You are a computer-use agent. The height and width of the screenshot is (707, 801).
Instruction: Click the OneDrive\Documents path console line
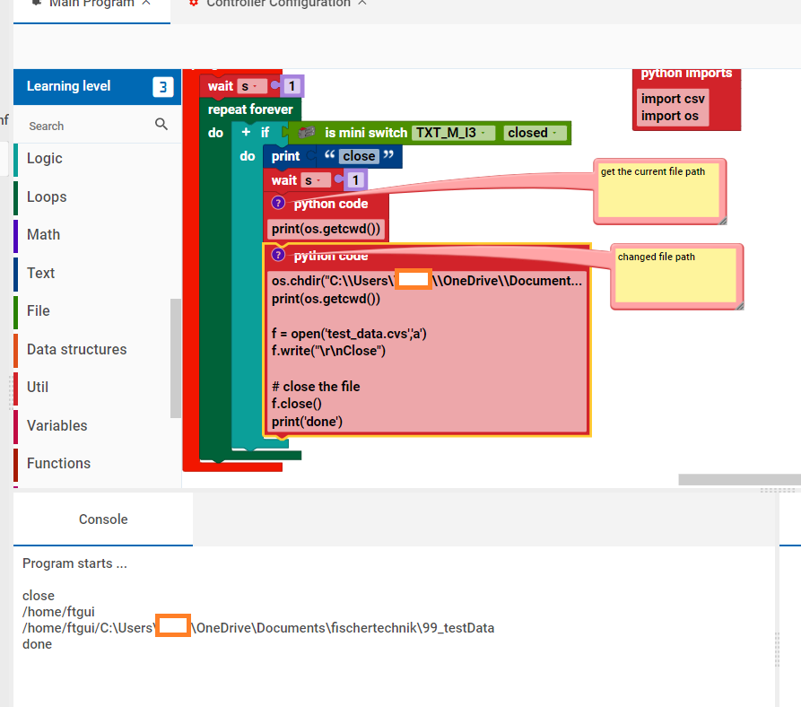pyautogui.click(x=258, y=628)
